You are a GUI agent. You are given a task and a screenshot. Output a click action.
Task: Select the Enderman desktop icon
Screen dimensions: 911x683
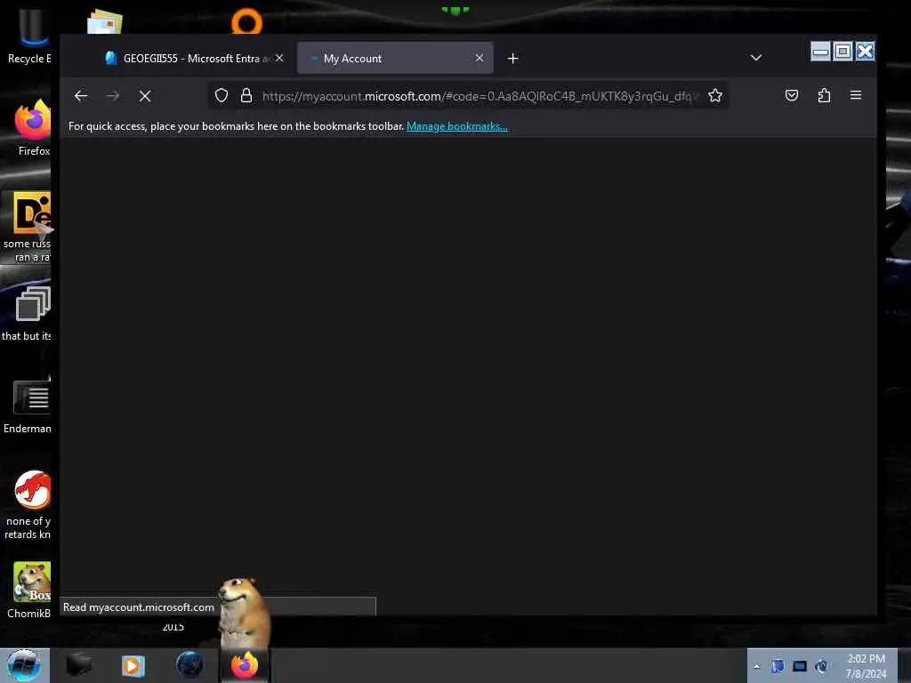pos(28,406)
